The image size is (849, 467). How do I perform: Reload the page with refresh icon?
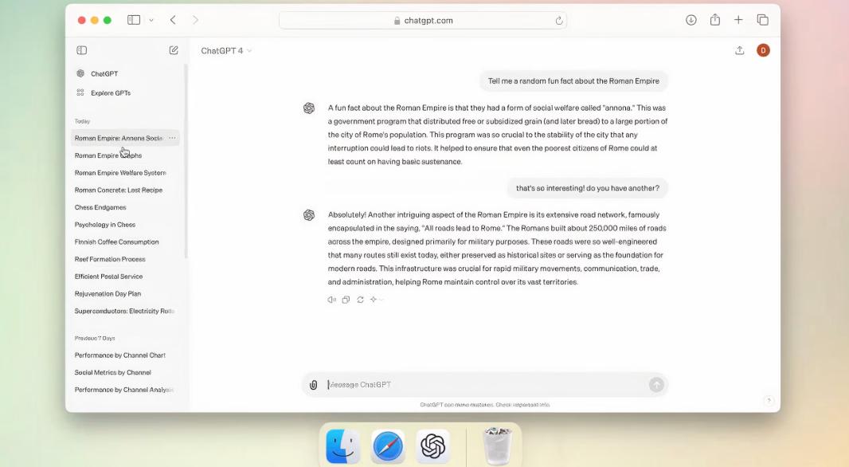coord(559,21)
